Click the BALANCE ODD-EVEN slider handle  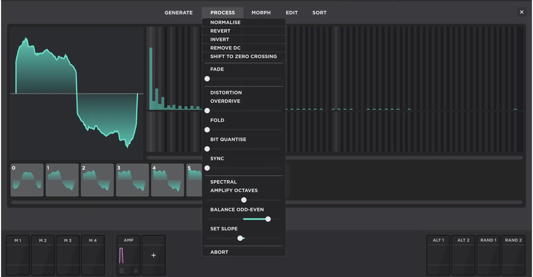268,219
